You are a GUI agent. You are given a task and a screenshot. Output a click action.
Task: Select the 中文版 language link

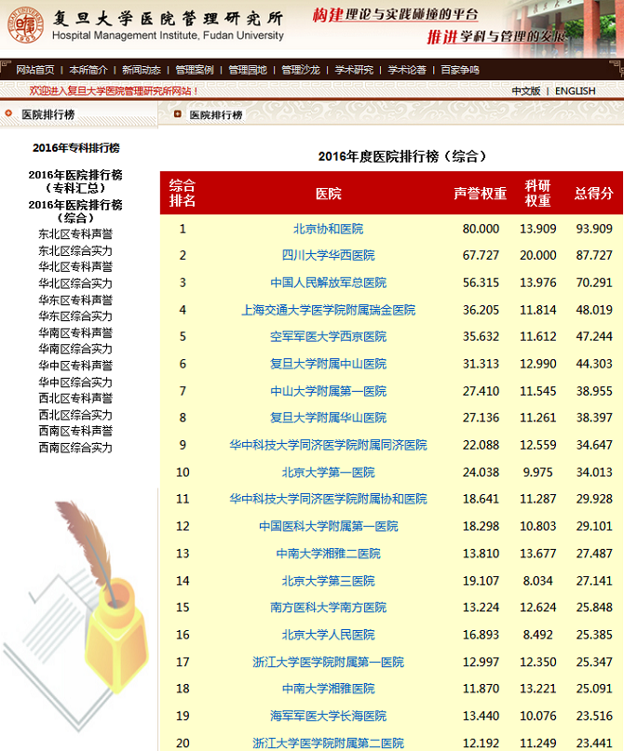click(x=525, y=91)
